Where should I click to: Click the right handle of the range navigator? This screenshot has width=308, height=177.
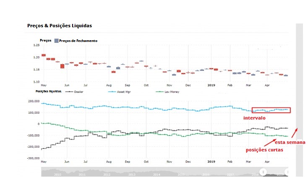(287, 172)
